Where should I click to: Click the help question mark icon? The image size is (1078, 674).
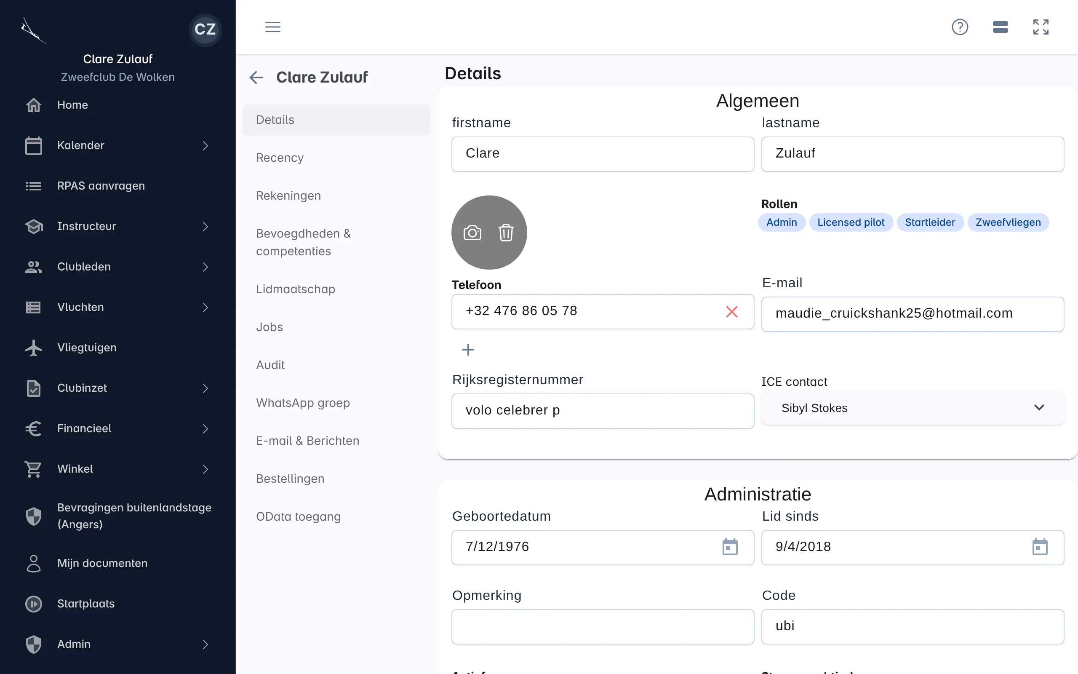pyautogui.click(x=960, y=27)
